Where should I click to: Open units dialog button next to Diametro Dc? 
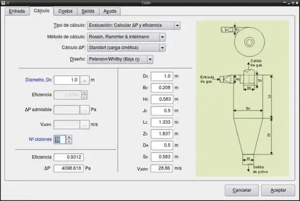[x=84, y=80]
